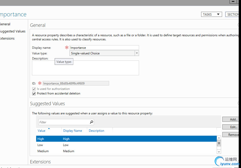Click the suggested values scrollbar thumb
The image size is (241, 168).
click(219, 143)
